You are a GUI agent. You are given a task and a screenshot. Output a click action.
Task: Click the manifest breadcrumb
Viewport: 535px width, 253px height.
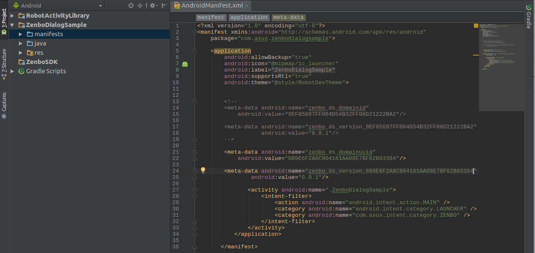211,17
